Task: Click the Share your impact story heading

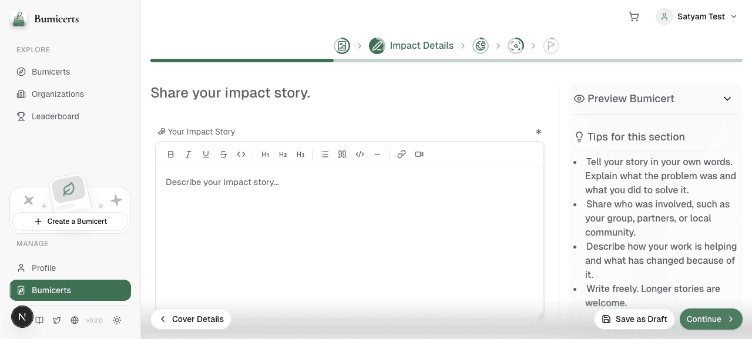Action: pyautogui.click(x=230, y=93)
